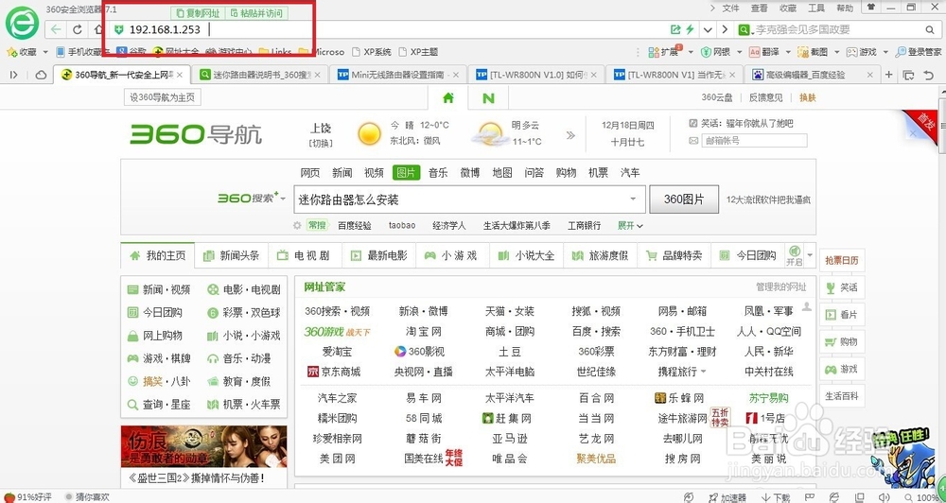Open the 游戏 games toolbar item
946x503 pixels.
[x=861, y=52]
